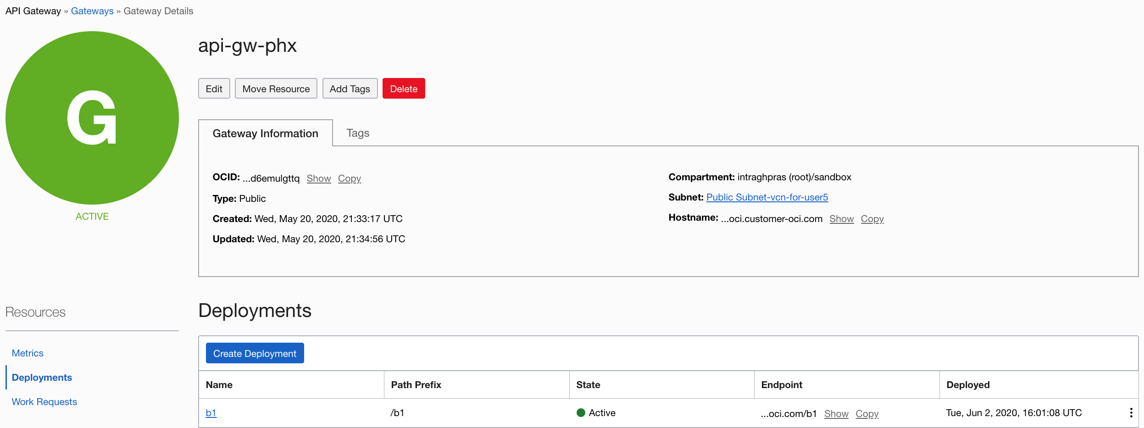
Task: Open the b1 deployment link
Action: pyautogui.click(x=211, y=413)
